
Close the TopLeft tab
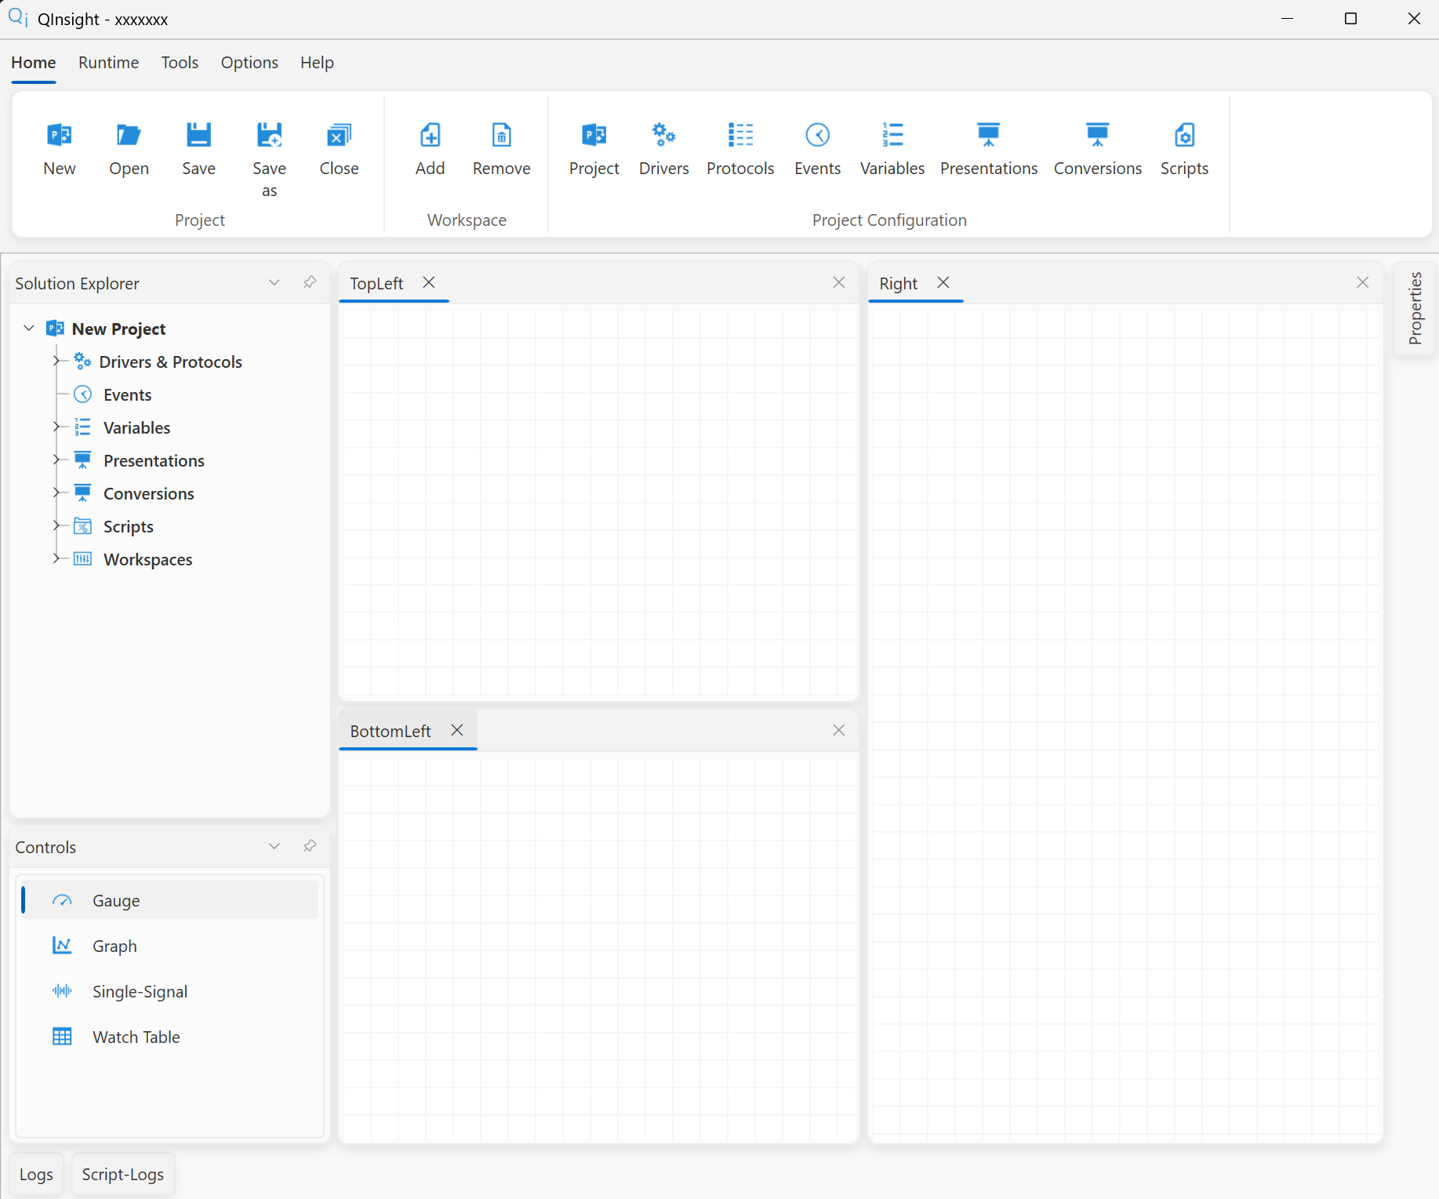point(429,282)
